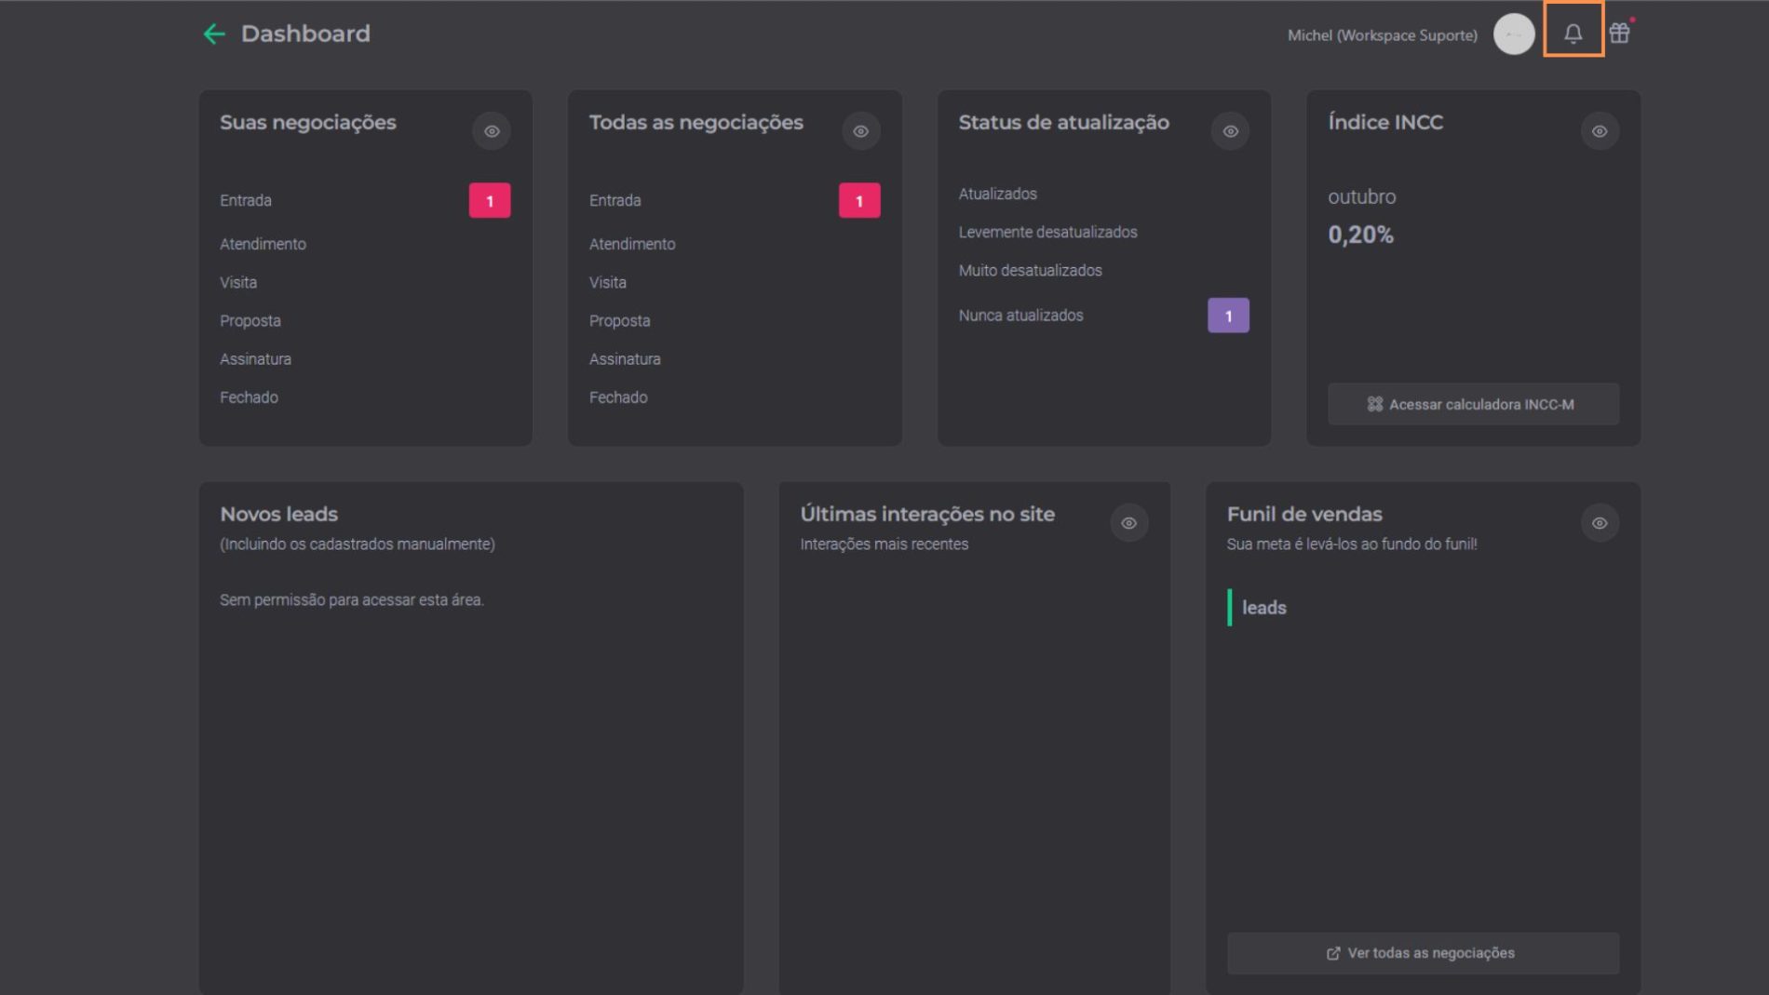Open the gift icon in header
1769x995 pixels.
click(x=1620, y=34)
